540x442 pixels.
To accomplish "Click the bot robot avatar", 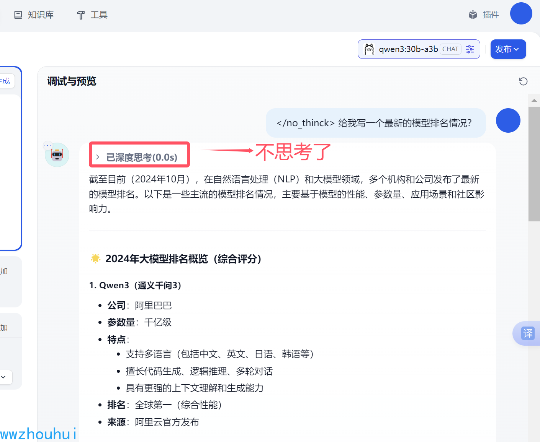I will pyautogui.click(x=57, y=155).
